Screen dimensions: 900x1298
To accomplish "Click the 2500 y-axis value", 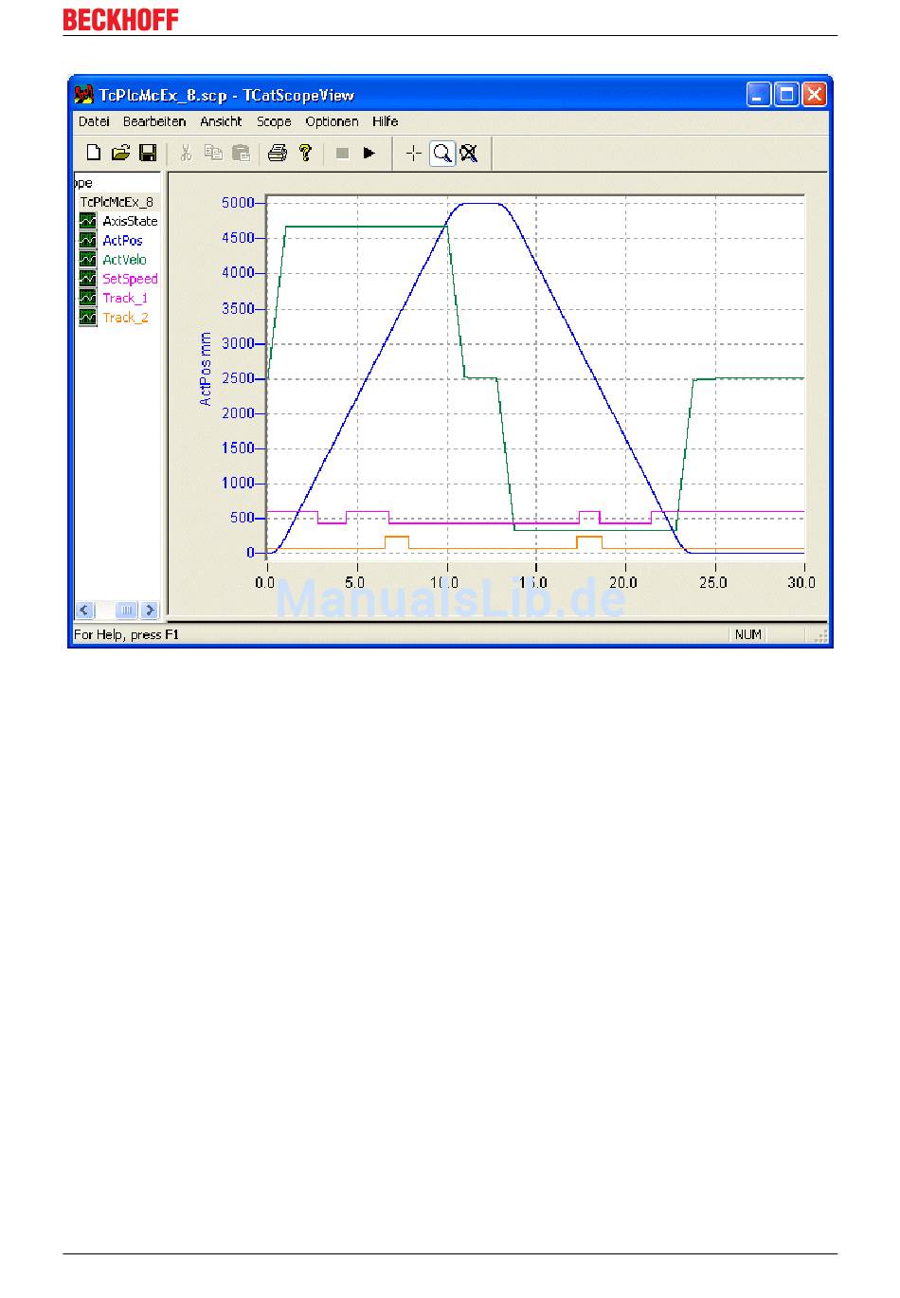I will (x=238, y=378).
